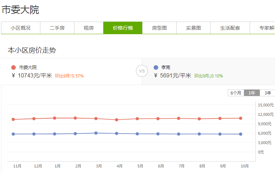Viewport: 275px width, 173px height.
Task: Click the red data point for 4月
Action: pyautogui.click(x=116, y=120)
